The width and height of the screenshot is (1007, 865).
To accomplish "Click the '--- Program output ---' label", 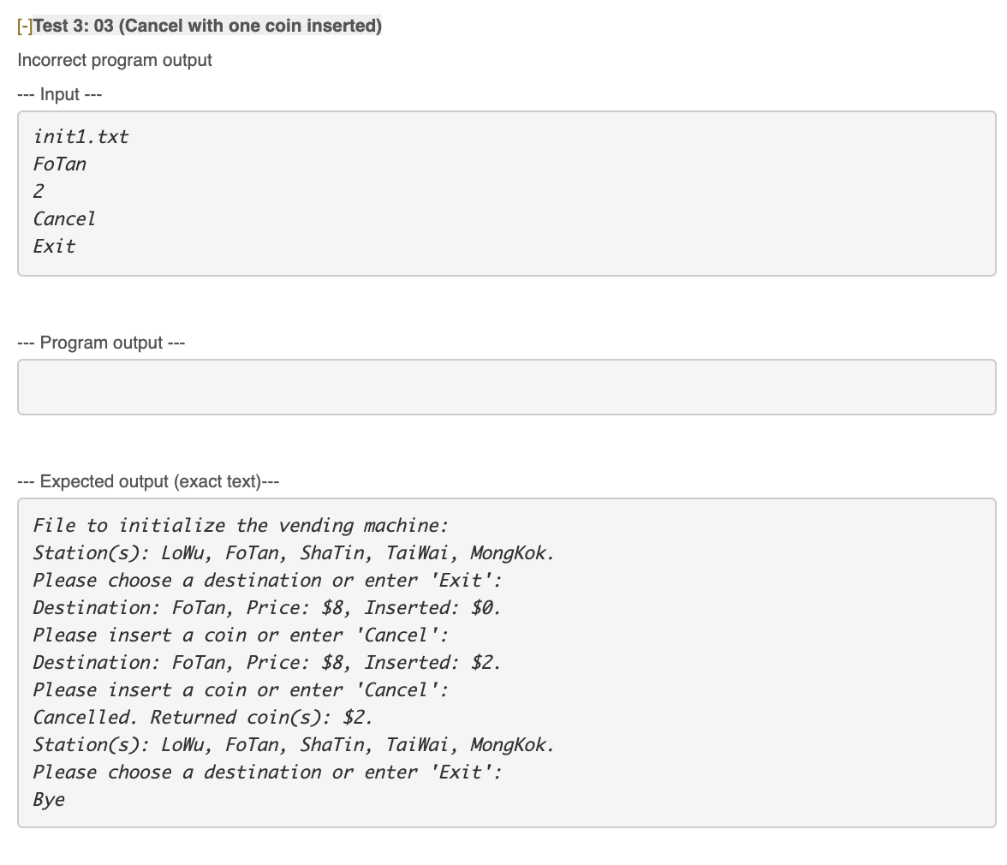I will coord(101,343).
